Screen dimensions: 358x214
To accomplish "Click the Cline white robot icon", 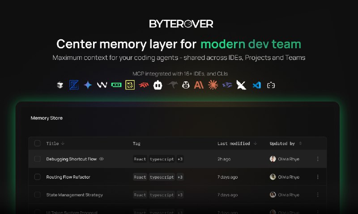I will 158,85.
